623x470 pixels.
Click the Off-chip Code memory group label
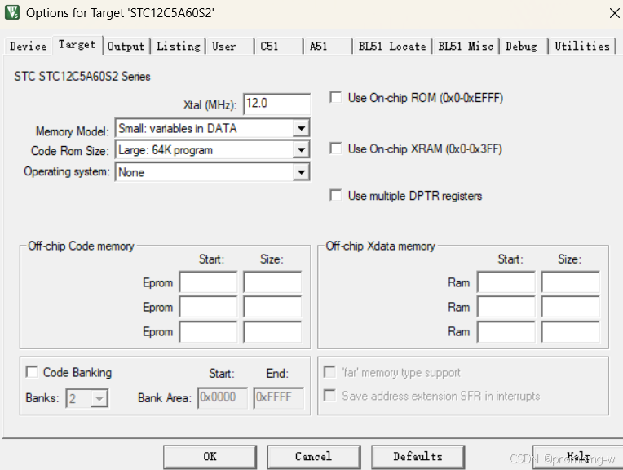coord(81,246)
